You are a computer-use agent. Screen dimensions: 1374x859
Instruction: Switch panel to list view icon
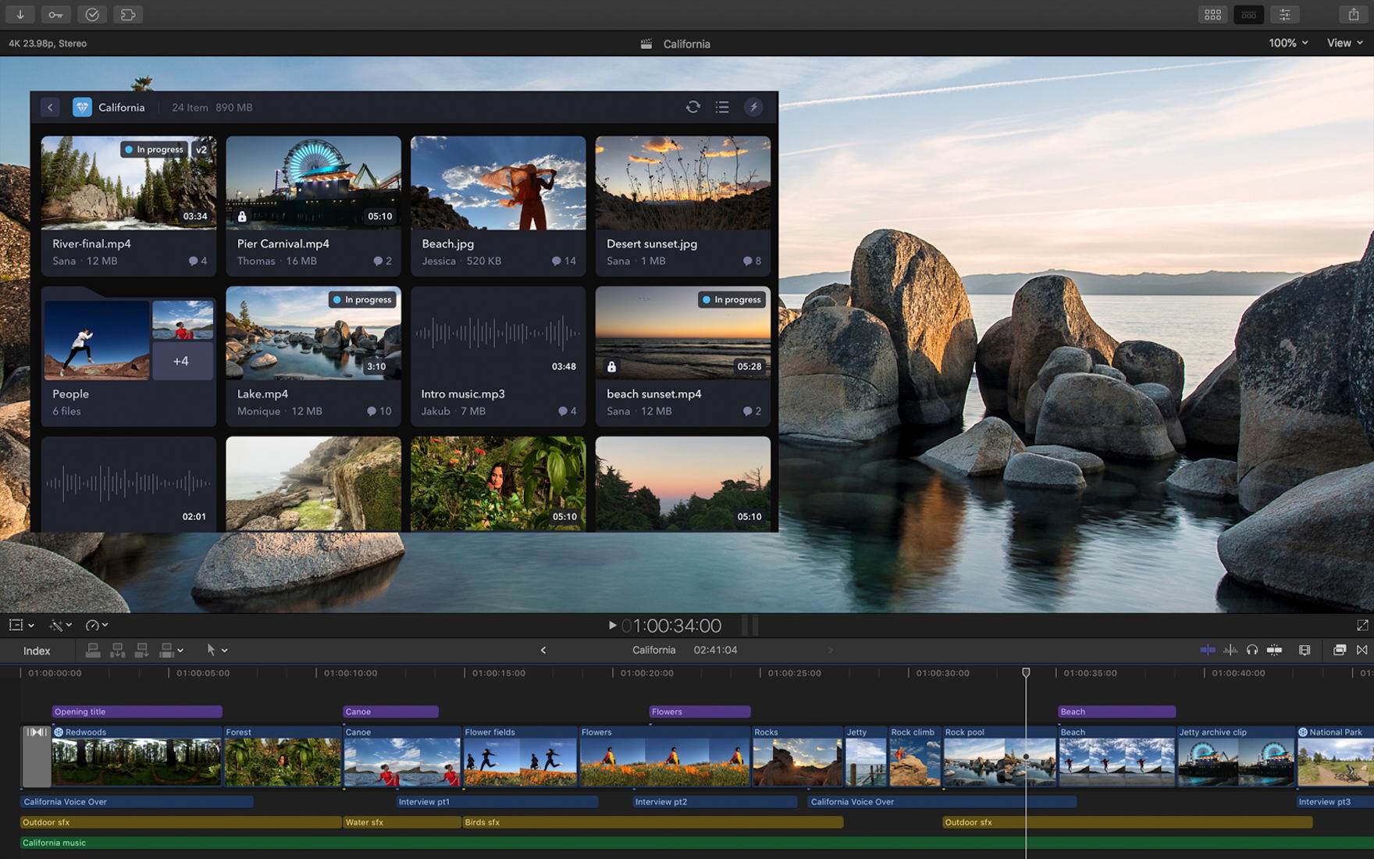722,107
